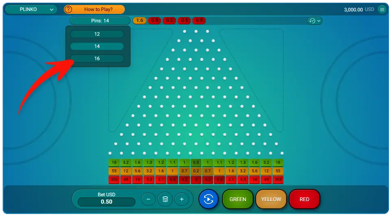Play using the YELLOW button
Image resolution: width=392 pixels, height=217 pixels.
pyautogui.click(x=271, y=199)
